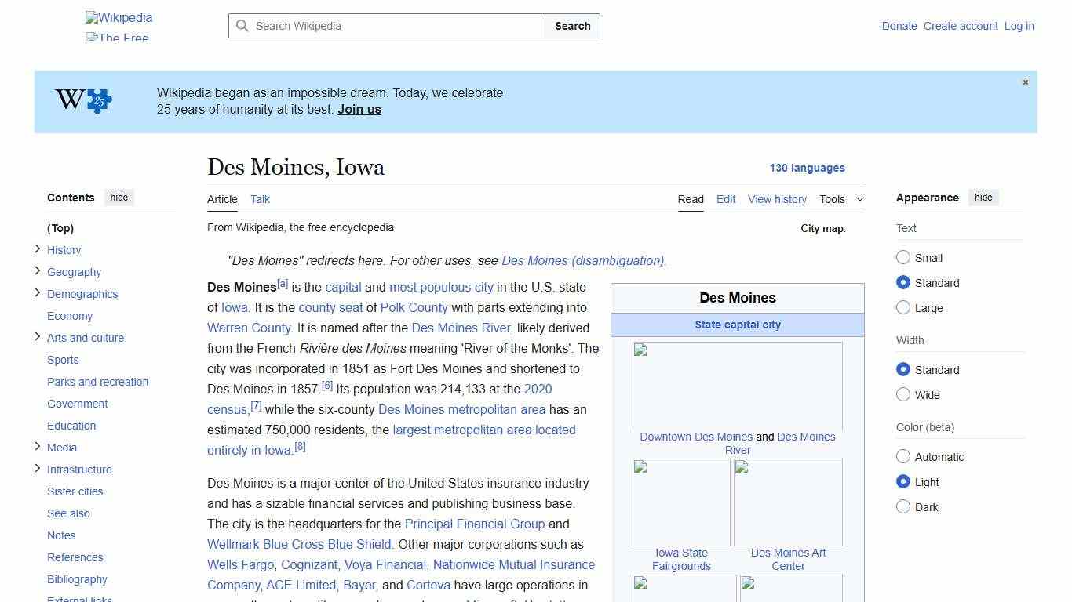Hide the Appearance panel

983,198
